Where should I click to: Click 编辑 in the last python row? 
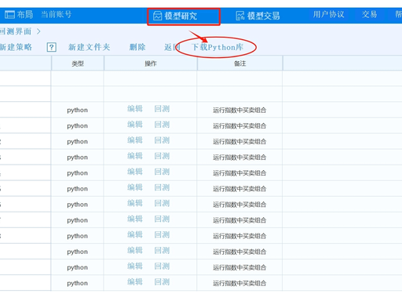point(135,281)
